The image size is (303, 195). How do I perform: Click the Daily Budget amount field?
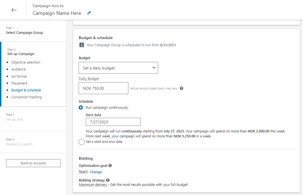tap(103, 88)
